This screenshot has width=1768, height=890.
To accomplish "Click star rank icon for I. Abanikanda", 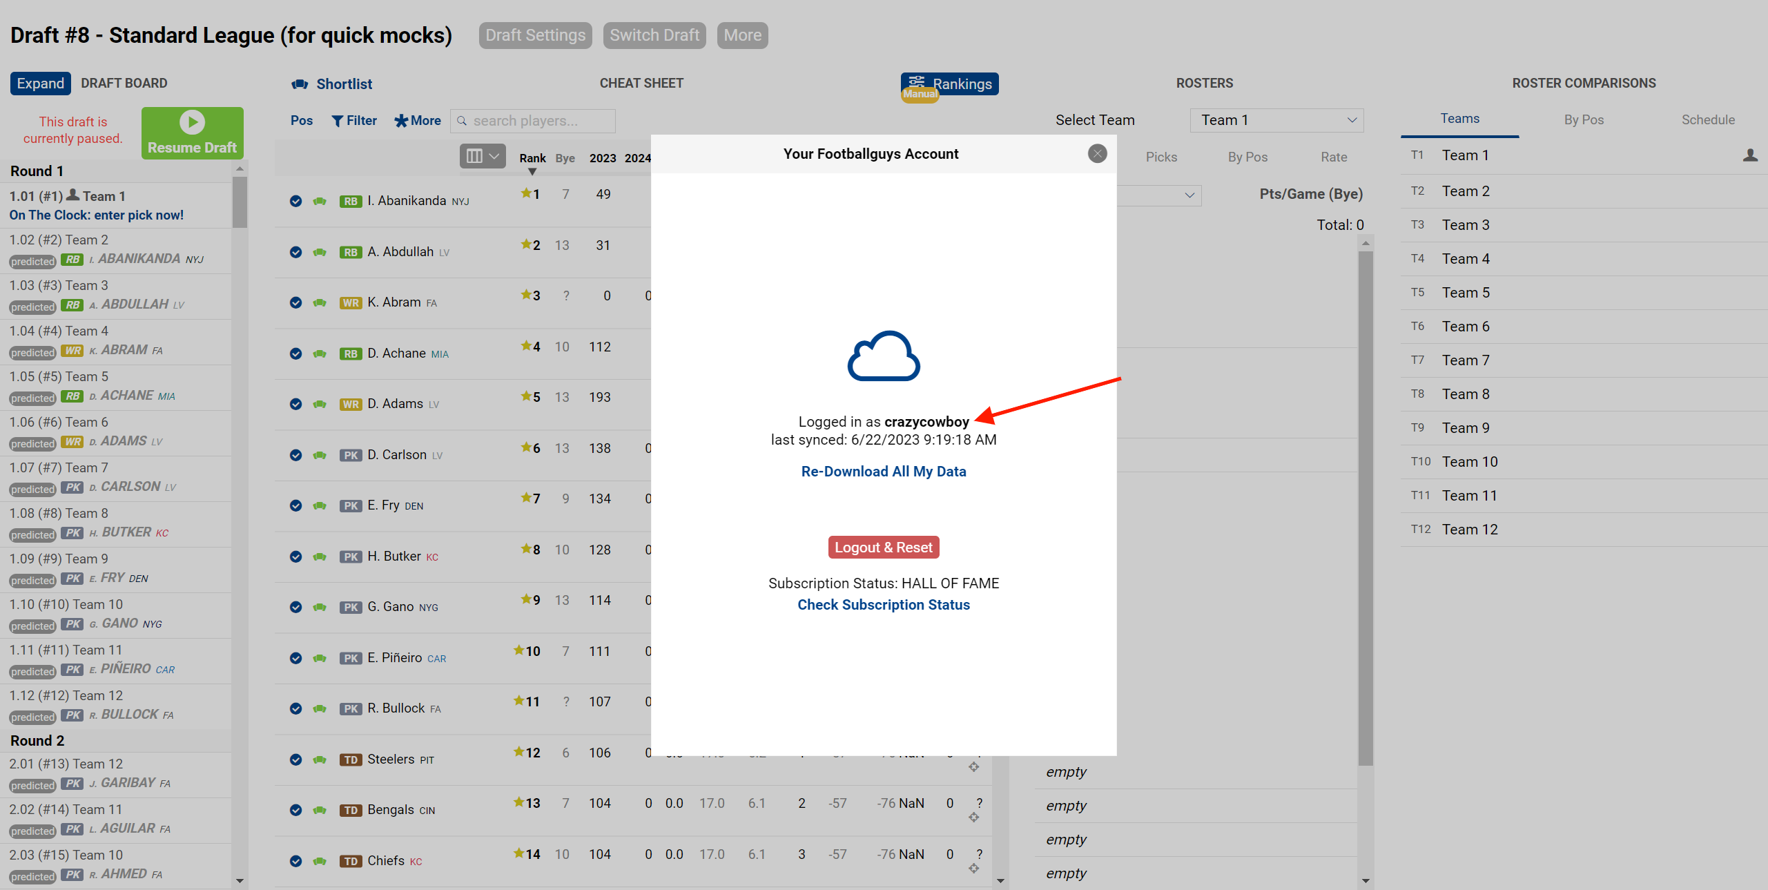I will tap(526, 193).
